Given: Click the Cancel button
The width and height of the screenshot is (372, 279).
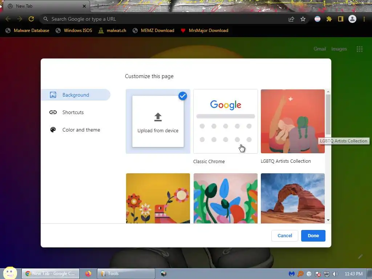Looking at the screenshot, I should (x=285, y=235).
